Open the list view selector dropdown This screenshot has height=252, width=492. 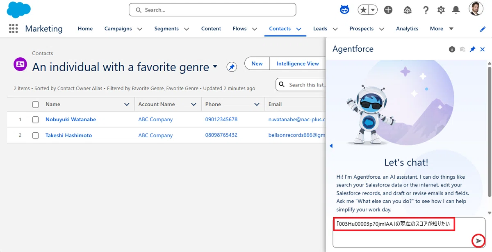(215, 67)
